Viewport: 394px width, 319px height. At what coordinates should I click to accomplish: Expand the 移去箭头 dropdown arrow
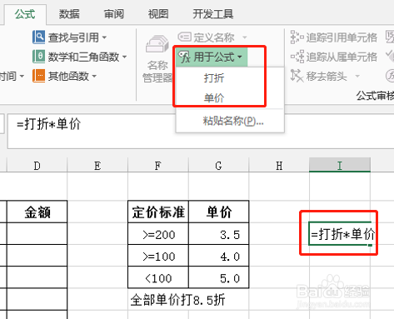[357, 76]
